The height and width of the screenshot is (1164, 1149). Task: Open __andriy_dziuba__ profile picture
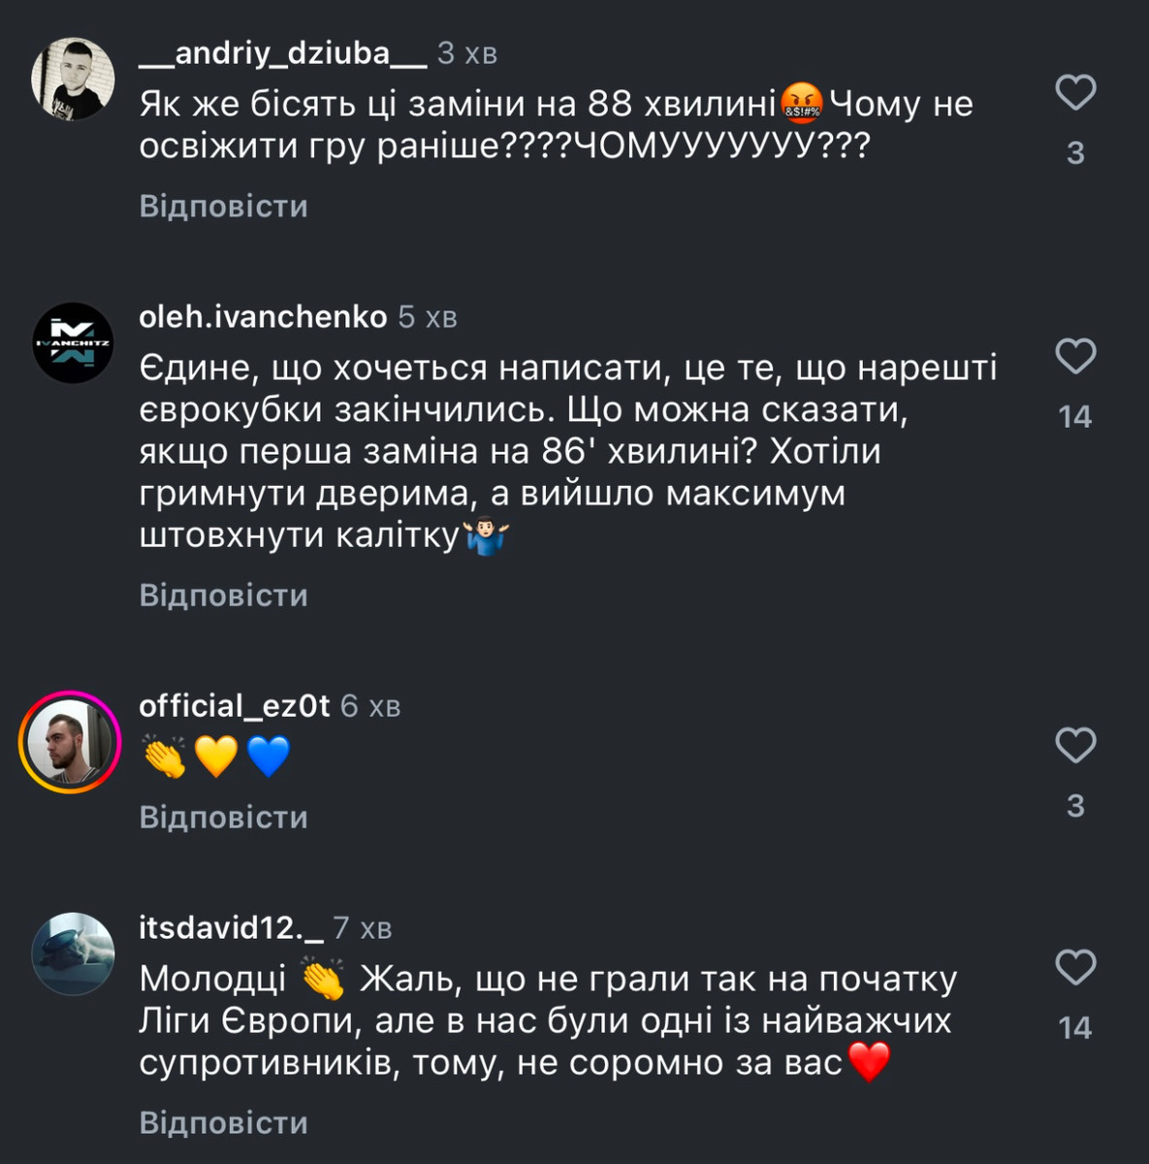[x=73, y=80]
